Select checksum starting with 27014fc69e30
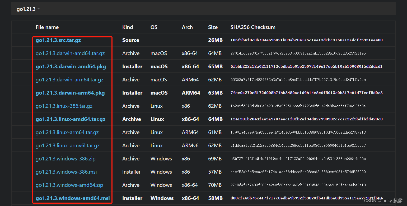 (x=298, y=53)
